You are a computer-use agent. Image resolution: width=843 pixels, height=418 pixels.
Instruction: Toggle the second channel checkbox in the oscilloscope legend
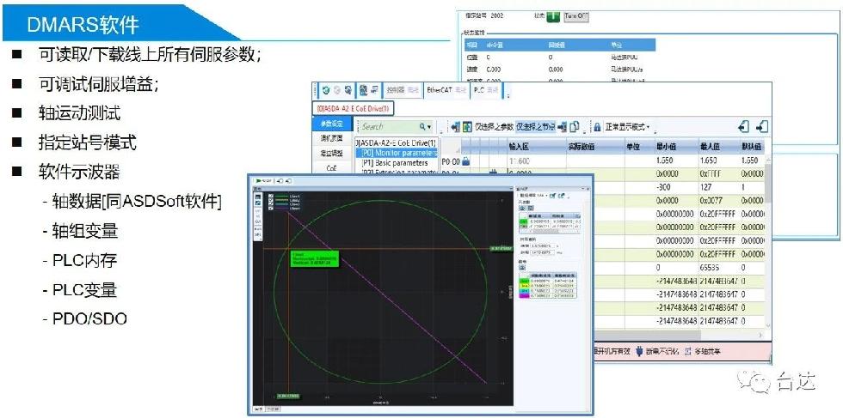point(270,200)
